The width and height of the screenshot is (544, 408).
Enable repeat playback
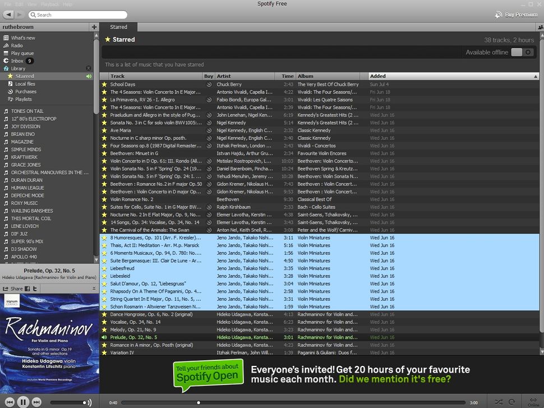click(x=511, y=402)
